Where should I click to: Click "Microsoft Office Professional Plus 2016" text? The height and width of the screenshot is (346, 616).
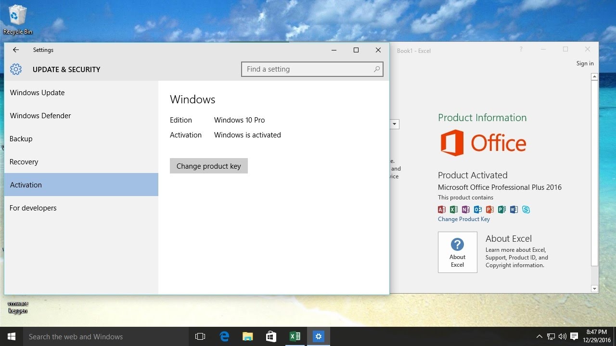pyautogui.click(x=500, y=187)
